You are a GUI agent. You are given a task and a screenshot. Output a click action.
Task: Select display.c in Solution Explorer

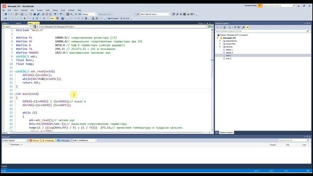(x=229, y=50)
